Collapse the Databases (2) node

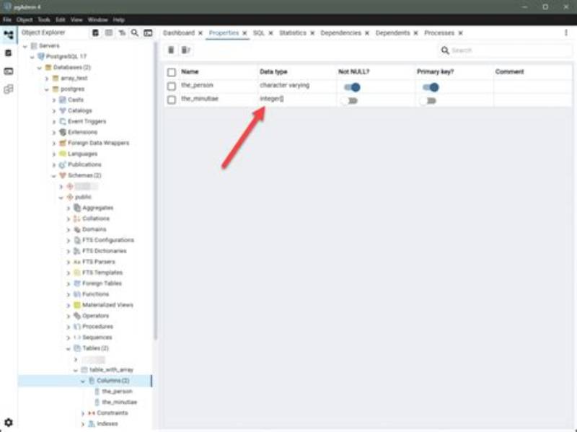(40, 68)
